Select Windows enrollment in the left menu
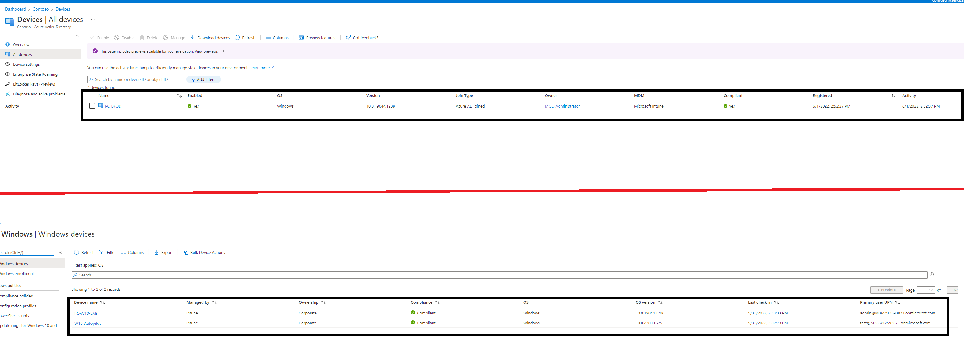Viewport: 971px width, 350px height. pos(17,273)
